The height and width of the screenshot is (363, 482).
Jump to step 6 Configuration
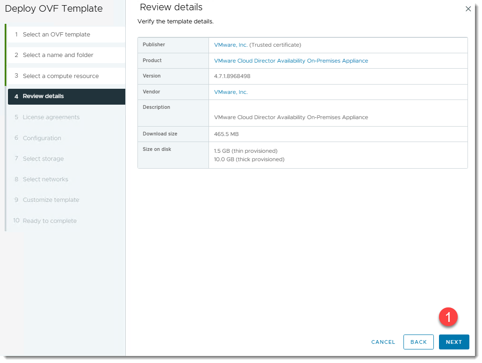(42, 138)
